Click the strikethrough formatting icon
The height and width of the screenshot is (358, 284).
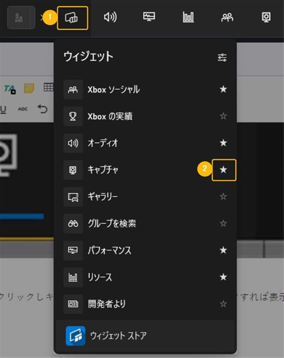coord(22,109)
